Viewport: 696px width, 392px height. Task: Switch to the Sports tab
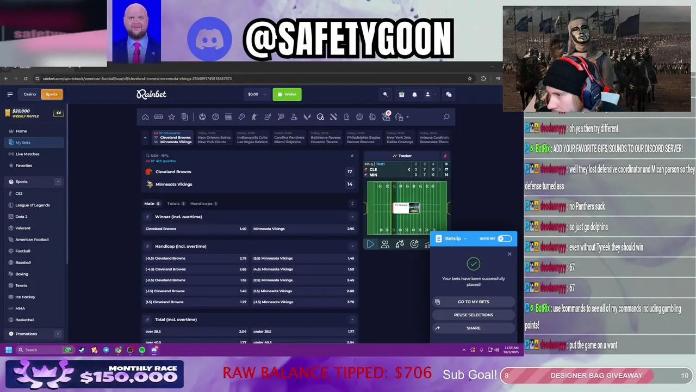(52, 94)
